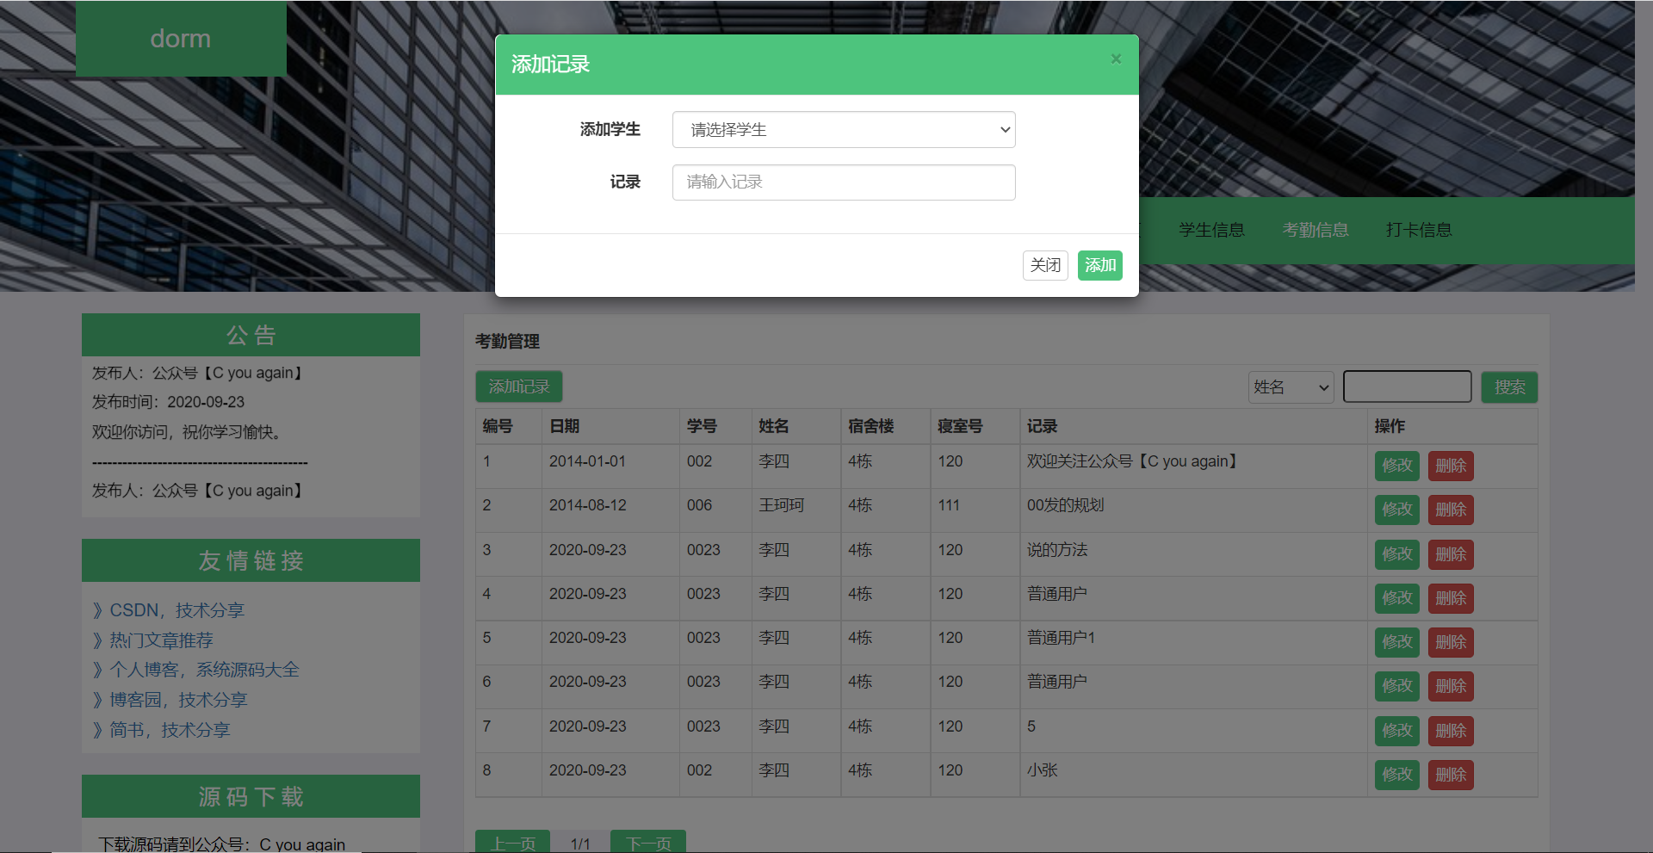
Task: Click the 考勤管理 section title
Action: (507, 342)
